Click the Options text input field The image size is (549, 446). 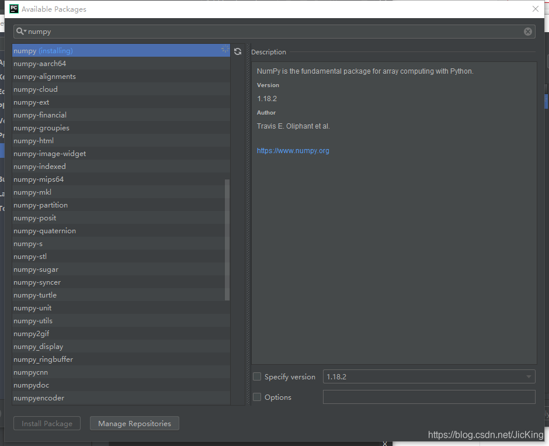(x=429, y=397)
